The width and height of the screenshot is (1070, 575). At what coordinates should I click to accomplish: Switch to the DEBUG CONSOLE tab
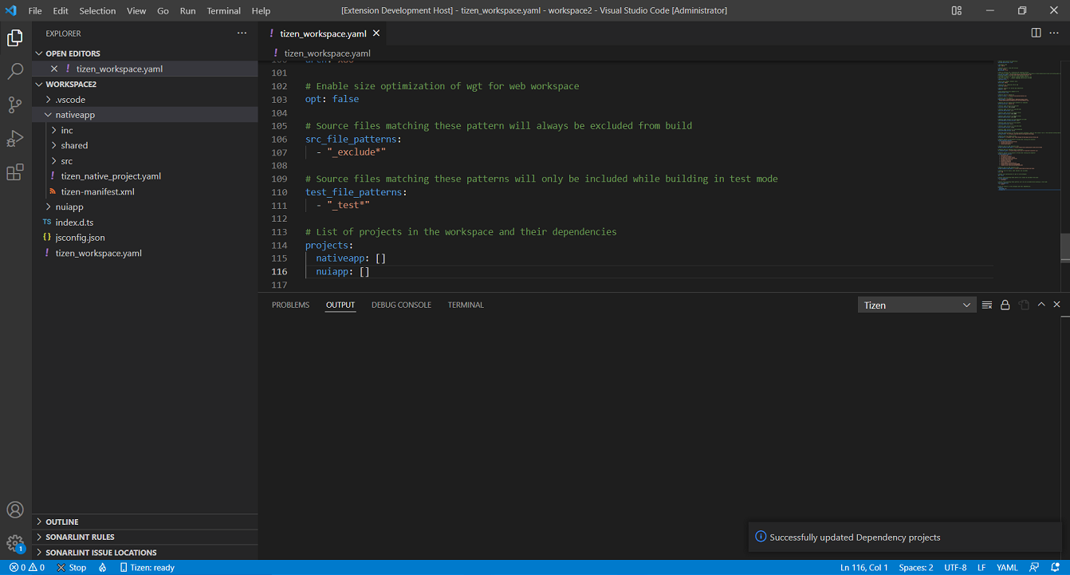(x=401, y=304)
